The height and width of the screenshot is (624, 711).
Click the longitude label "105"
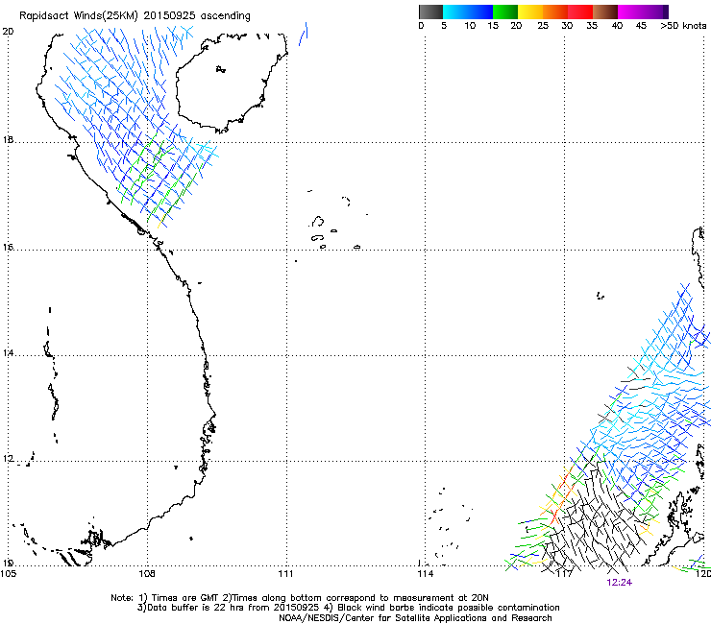tap(8, 574)
